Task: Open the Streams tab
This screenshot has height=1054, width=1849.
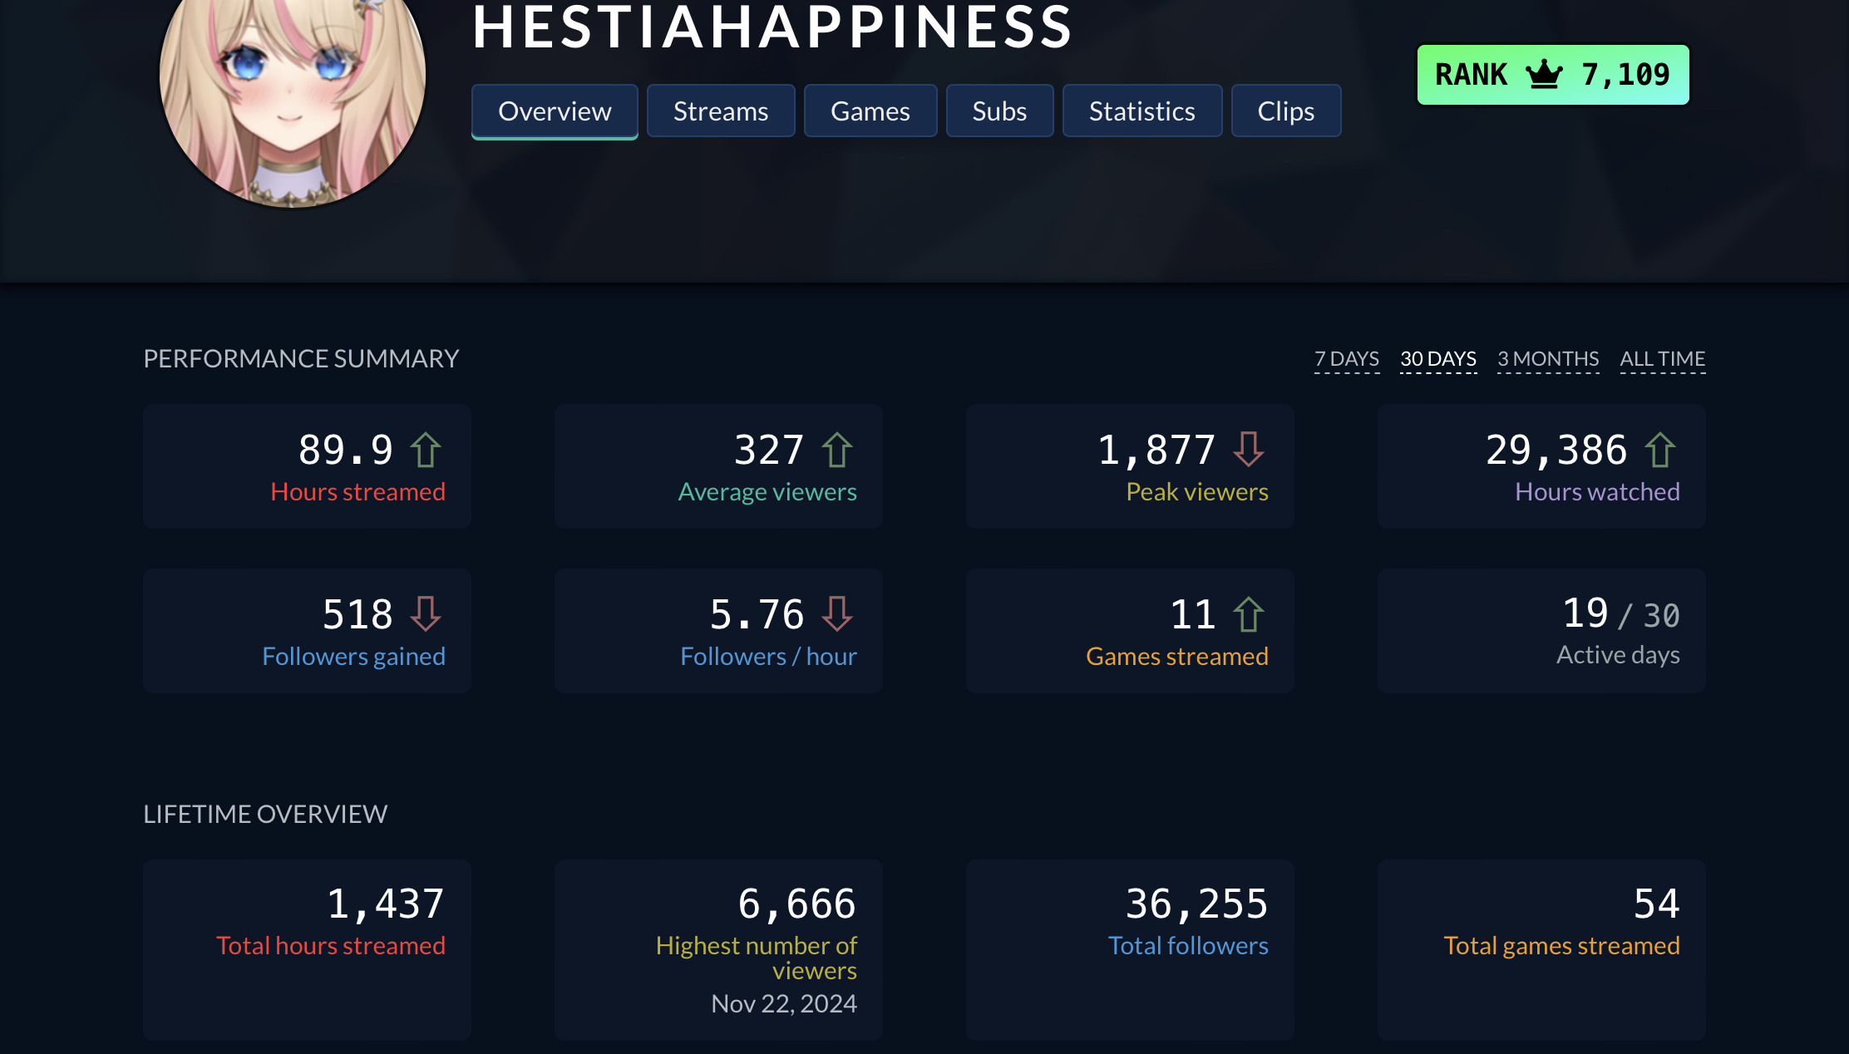Action: [x=720, y=111]
